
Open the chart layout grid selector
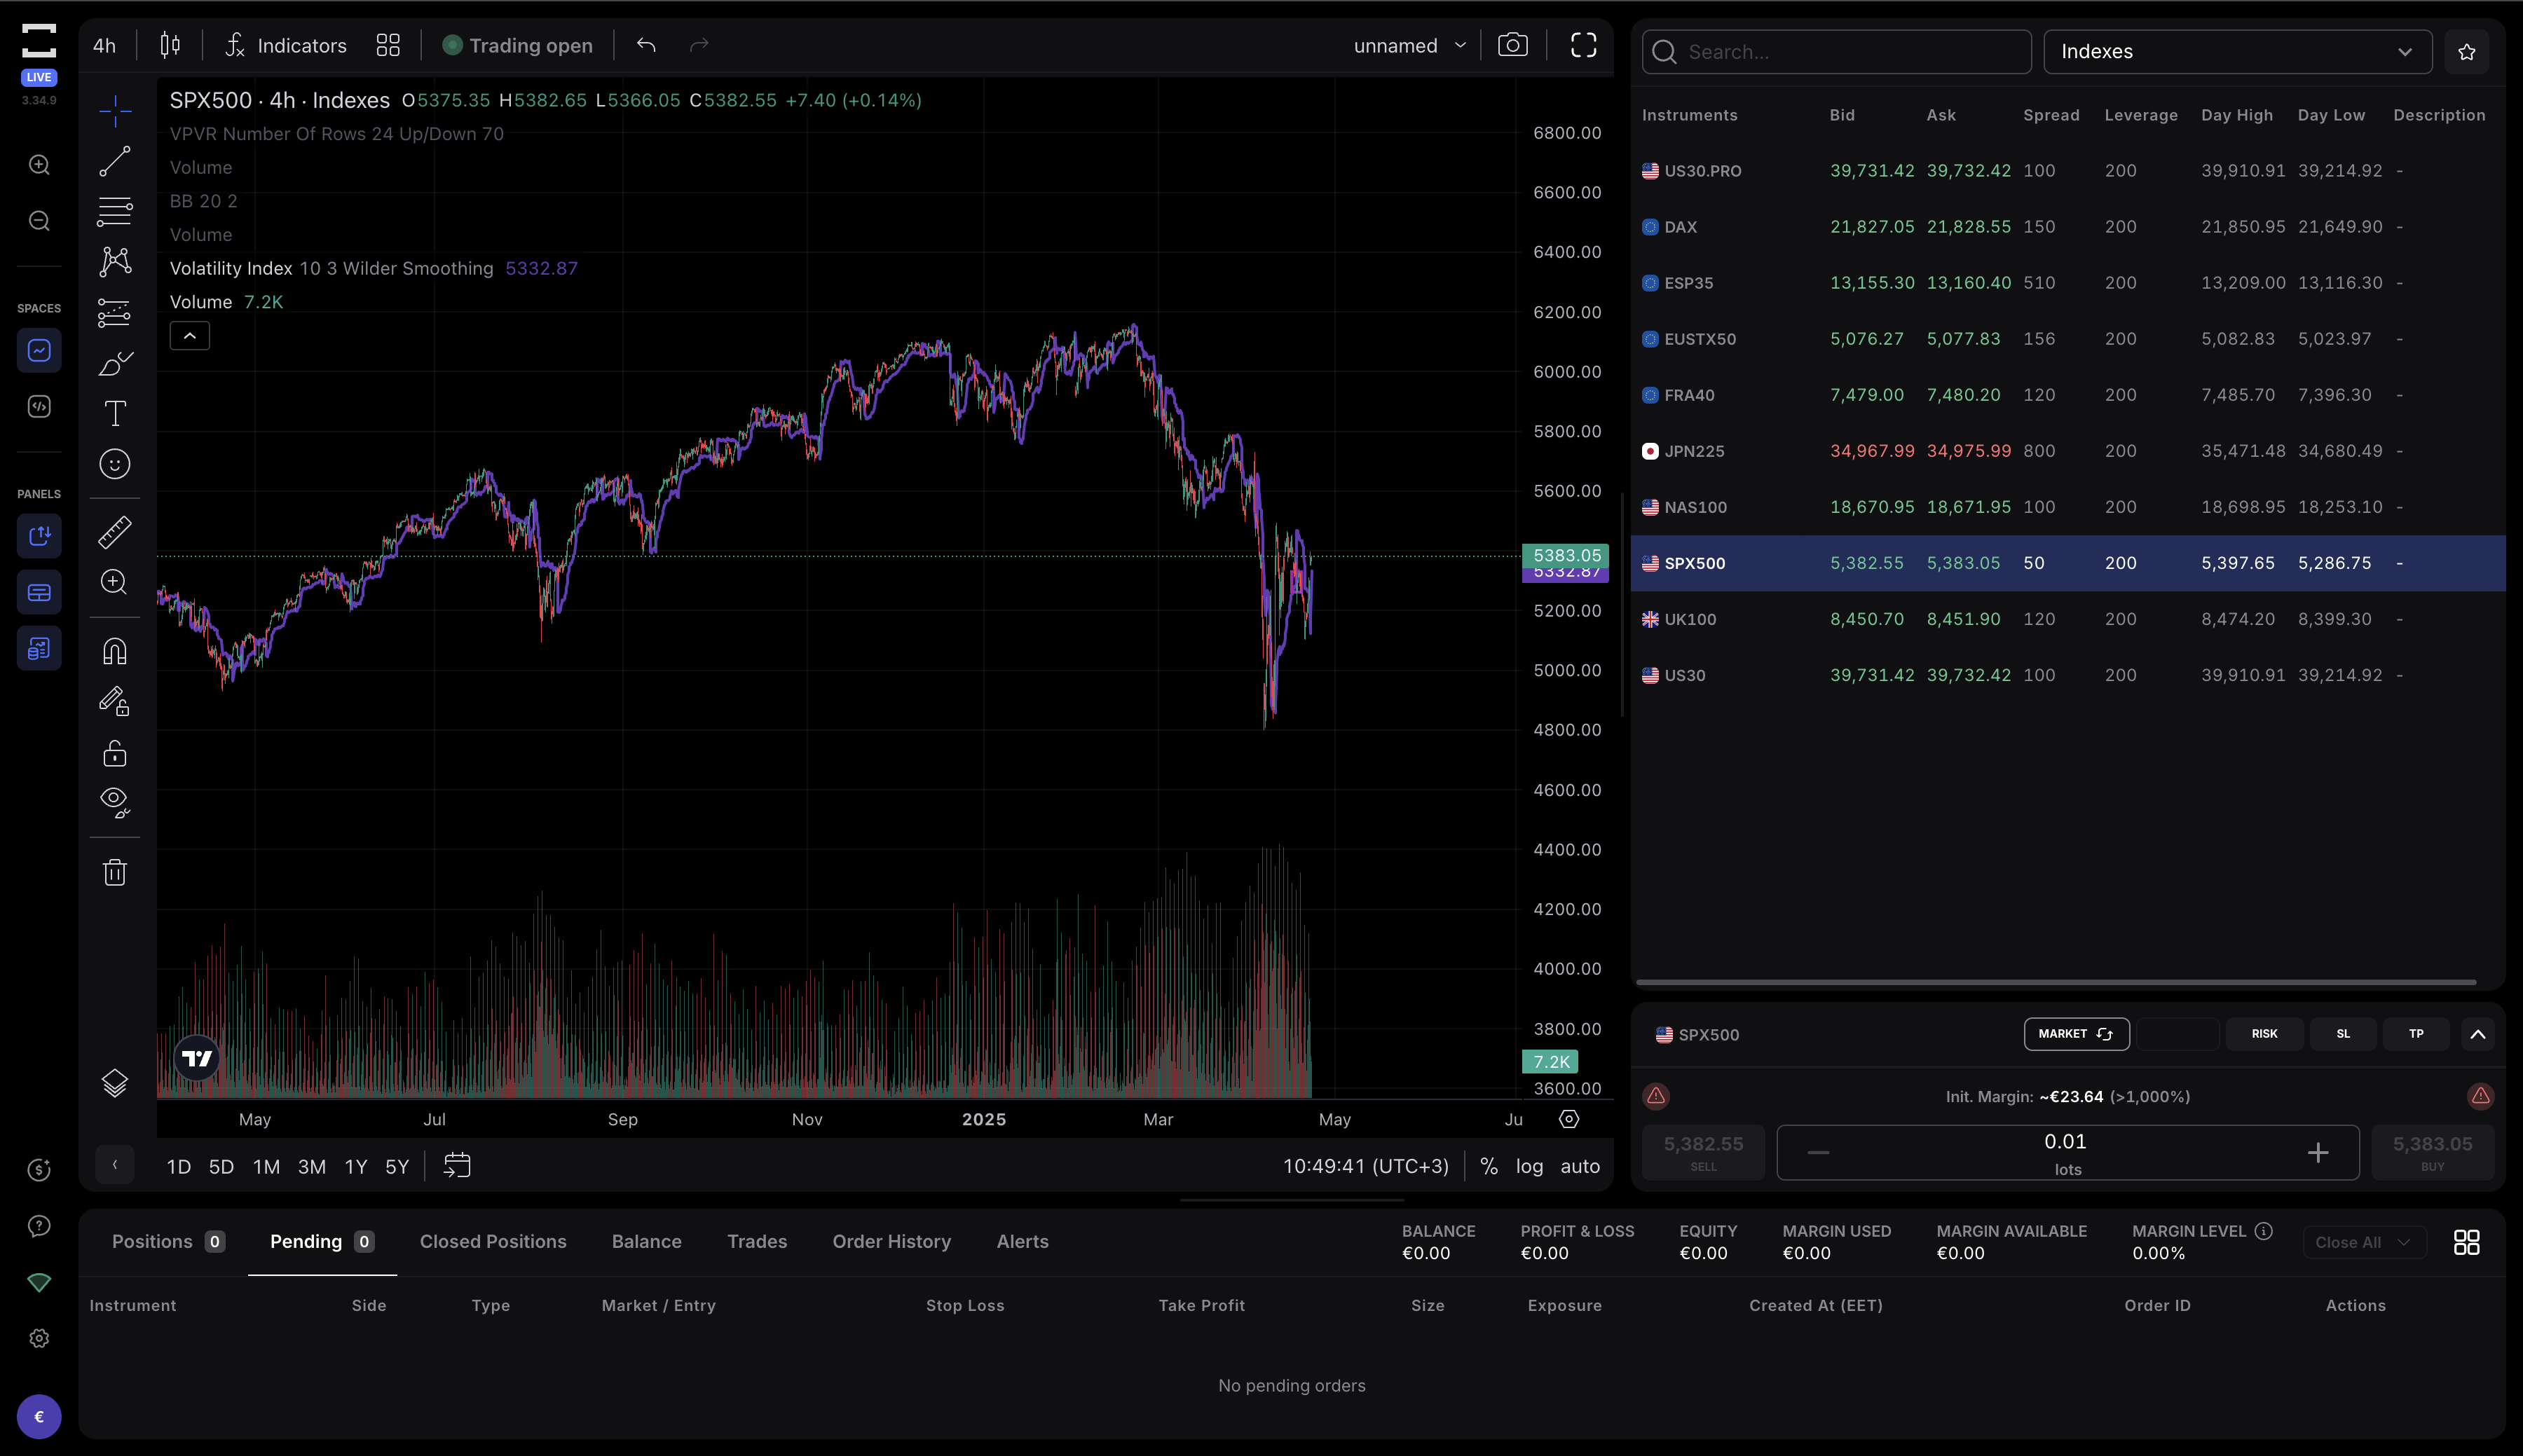point(388,46)
